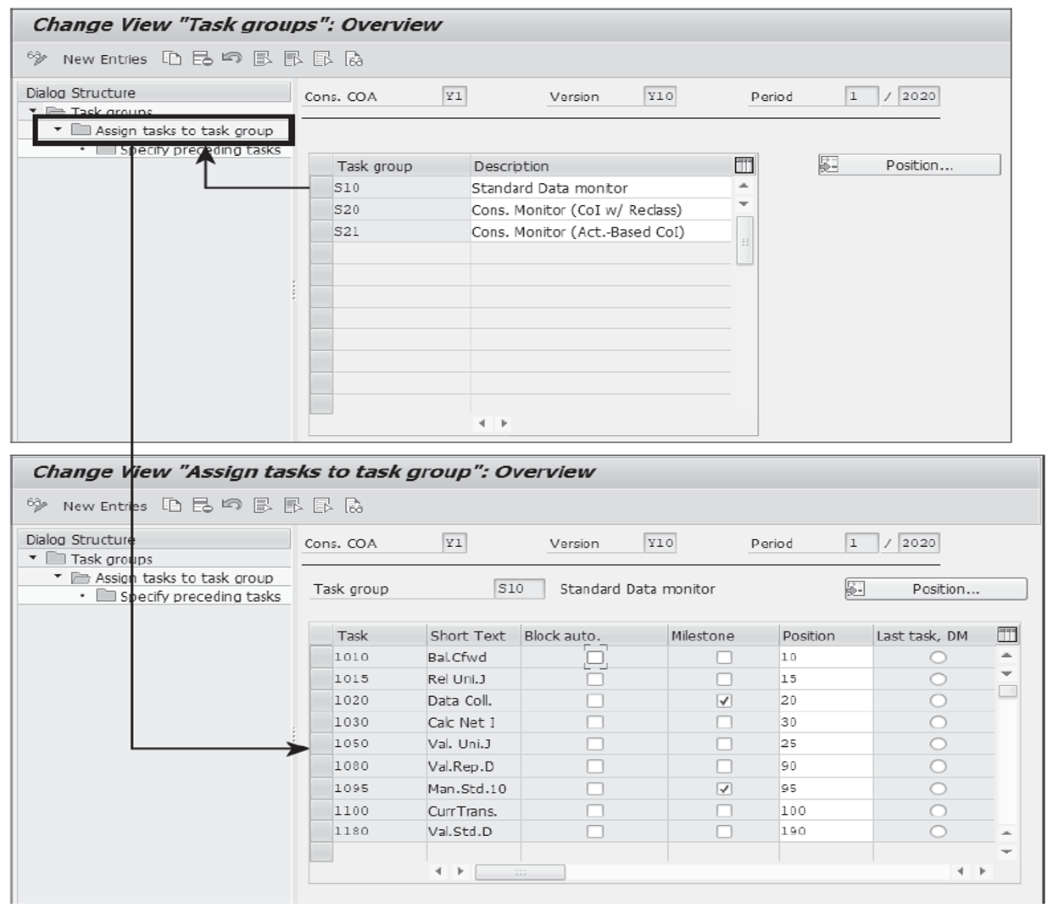Click the Undo Change icon
This screenshot has height=914, width=1053.
(x=231, y=59)
